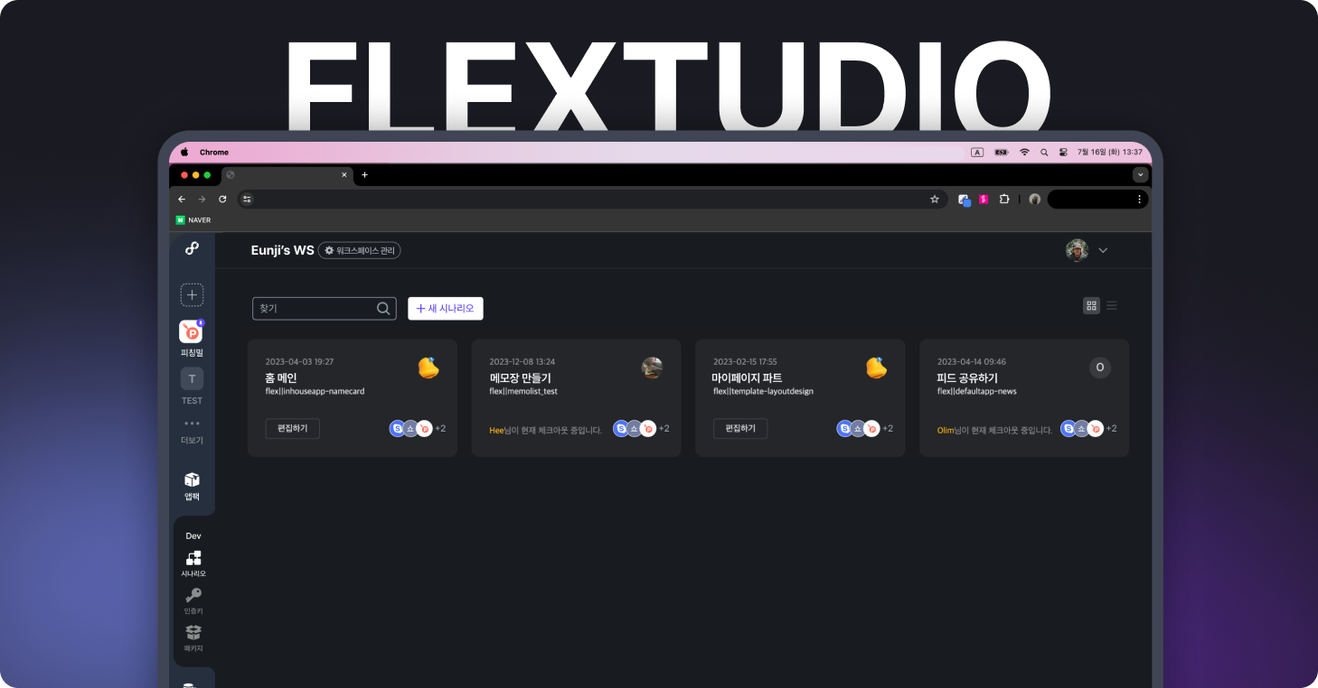Add a new workspace with dashed plus icon
Viewport: 1318px width, 688px height.
point(192,295)
